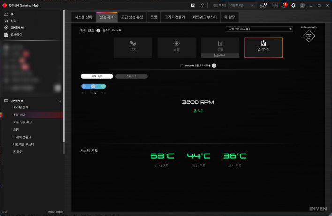Click the OMEN Dynamic Power diamond logo

point(309,36)
